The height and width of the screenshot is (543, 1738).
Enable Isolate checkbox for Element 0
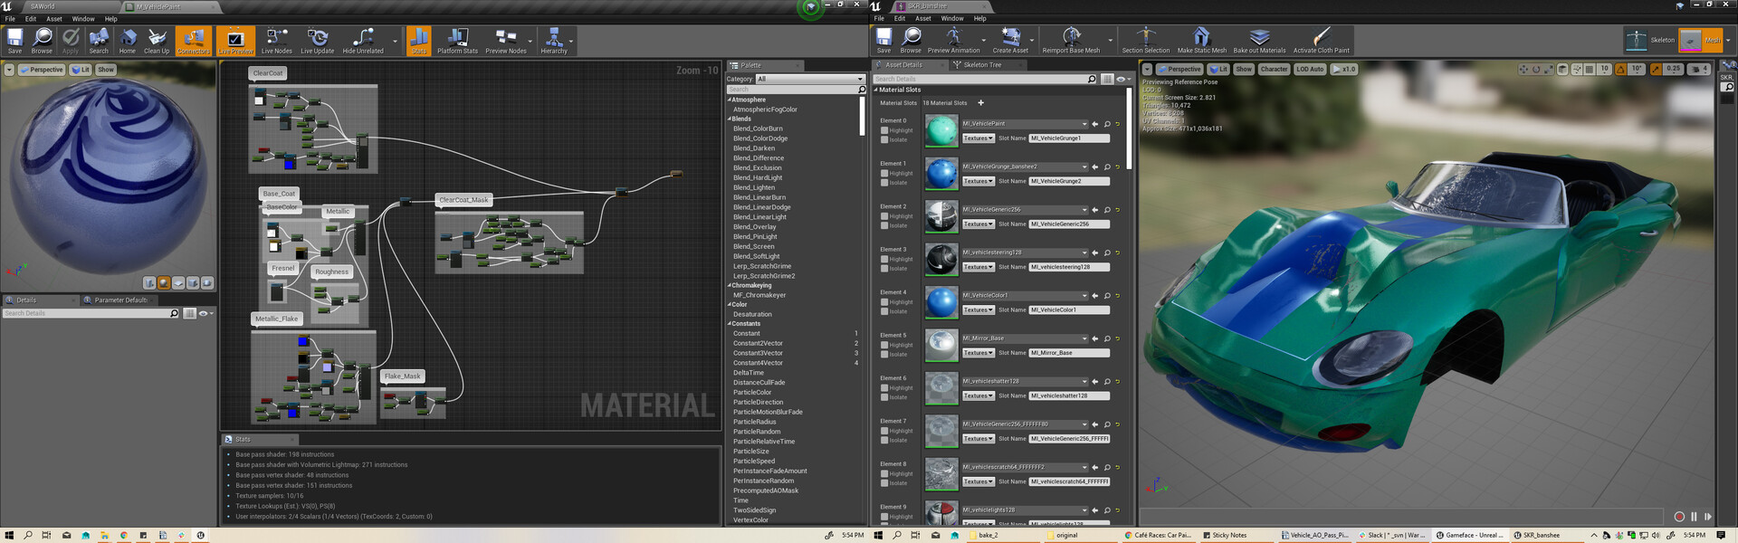click(884, 139)
